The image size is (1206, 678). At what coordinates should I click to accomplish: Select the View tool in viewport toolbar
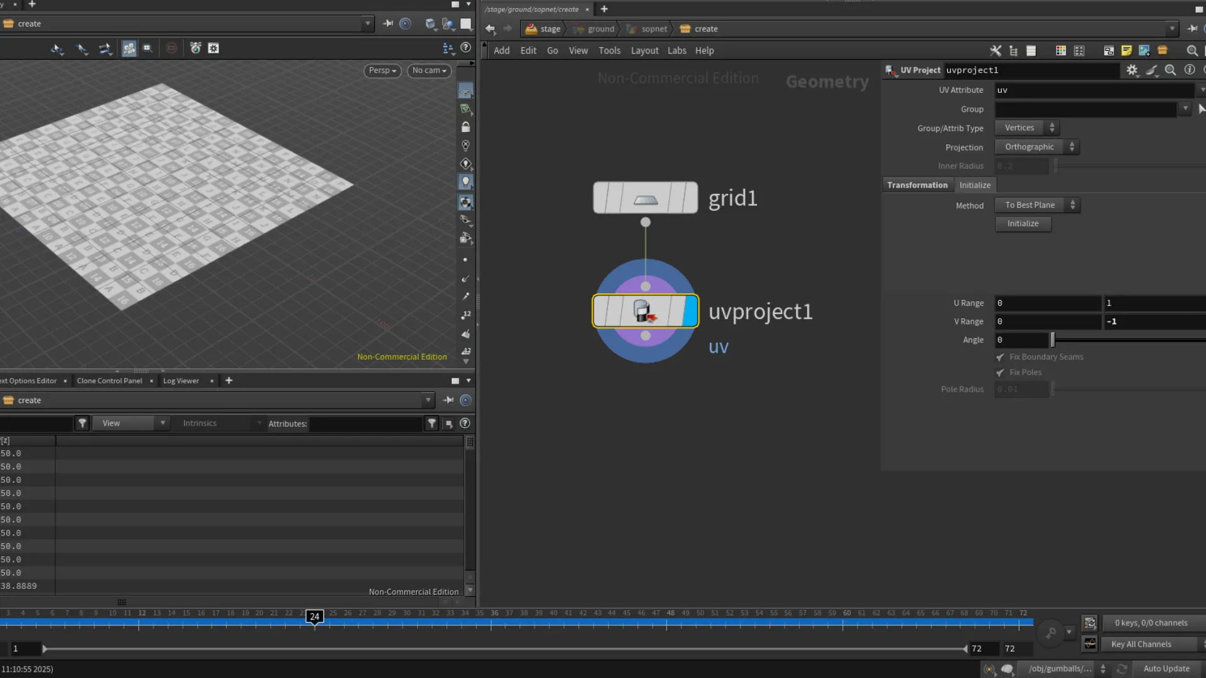click(57, 48)
